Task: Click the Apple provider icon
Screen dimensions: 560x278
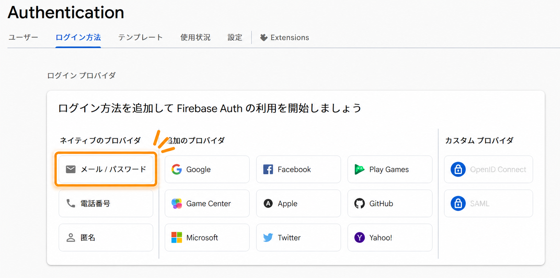Action: click(268, 203)
